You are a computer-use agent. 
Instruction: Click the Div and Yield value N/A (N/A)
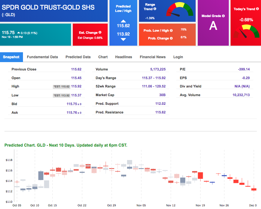(242, 86)
